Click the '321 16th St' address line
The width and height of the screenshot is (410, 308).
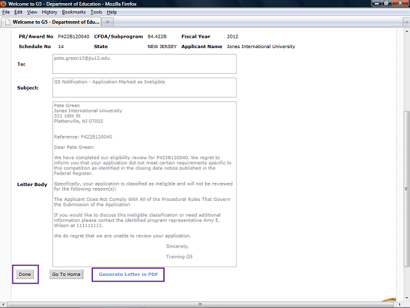tap(67, 116)
